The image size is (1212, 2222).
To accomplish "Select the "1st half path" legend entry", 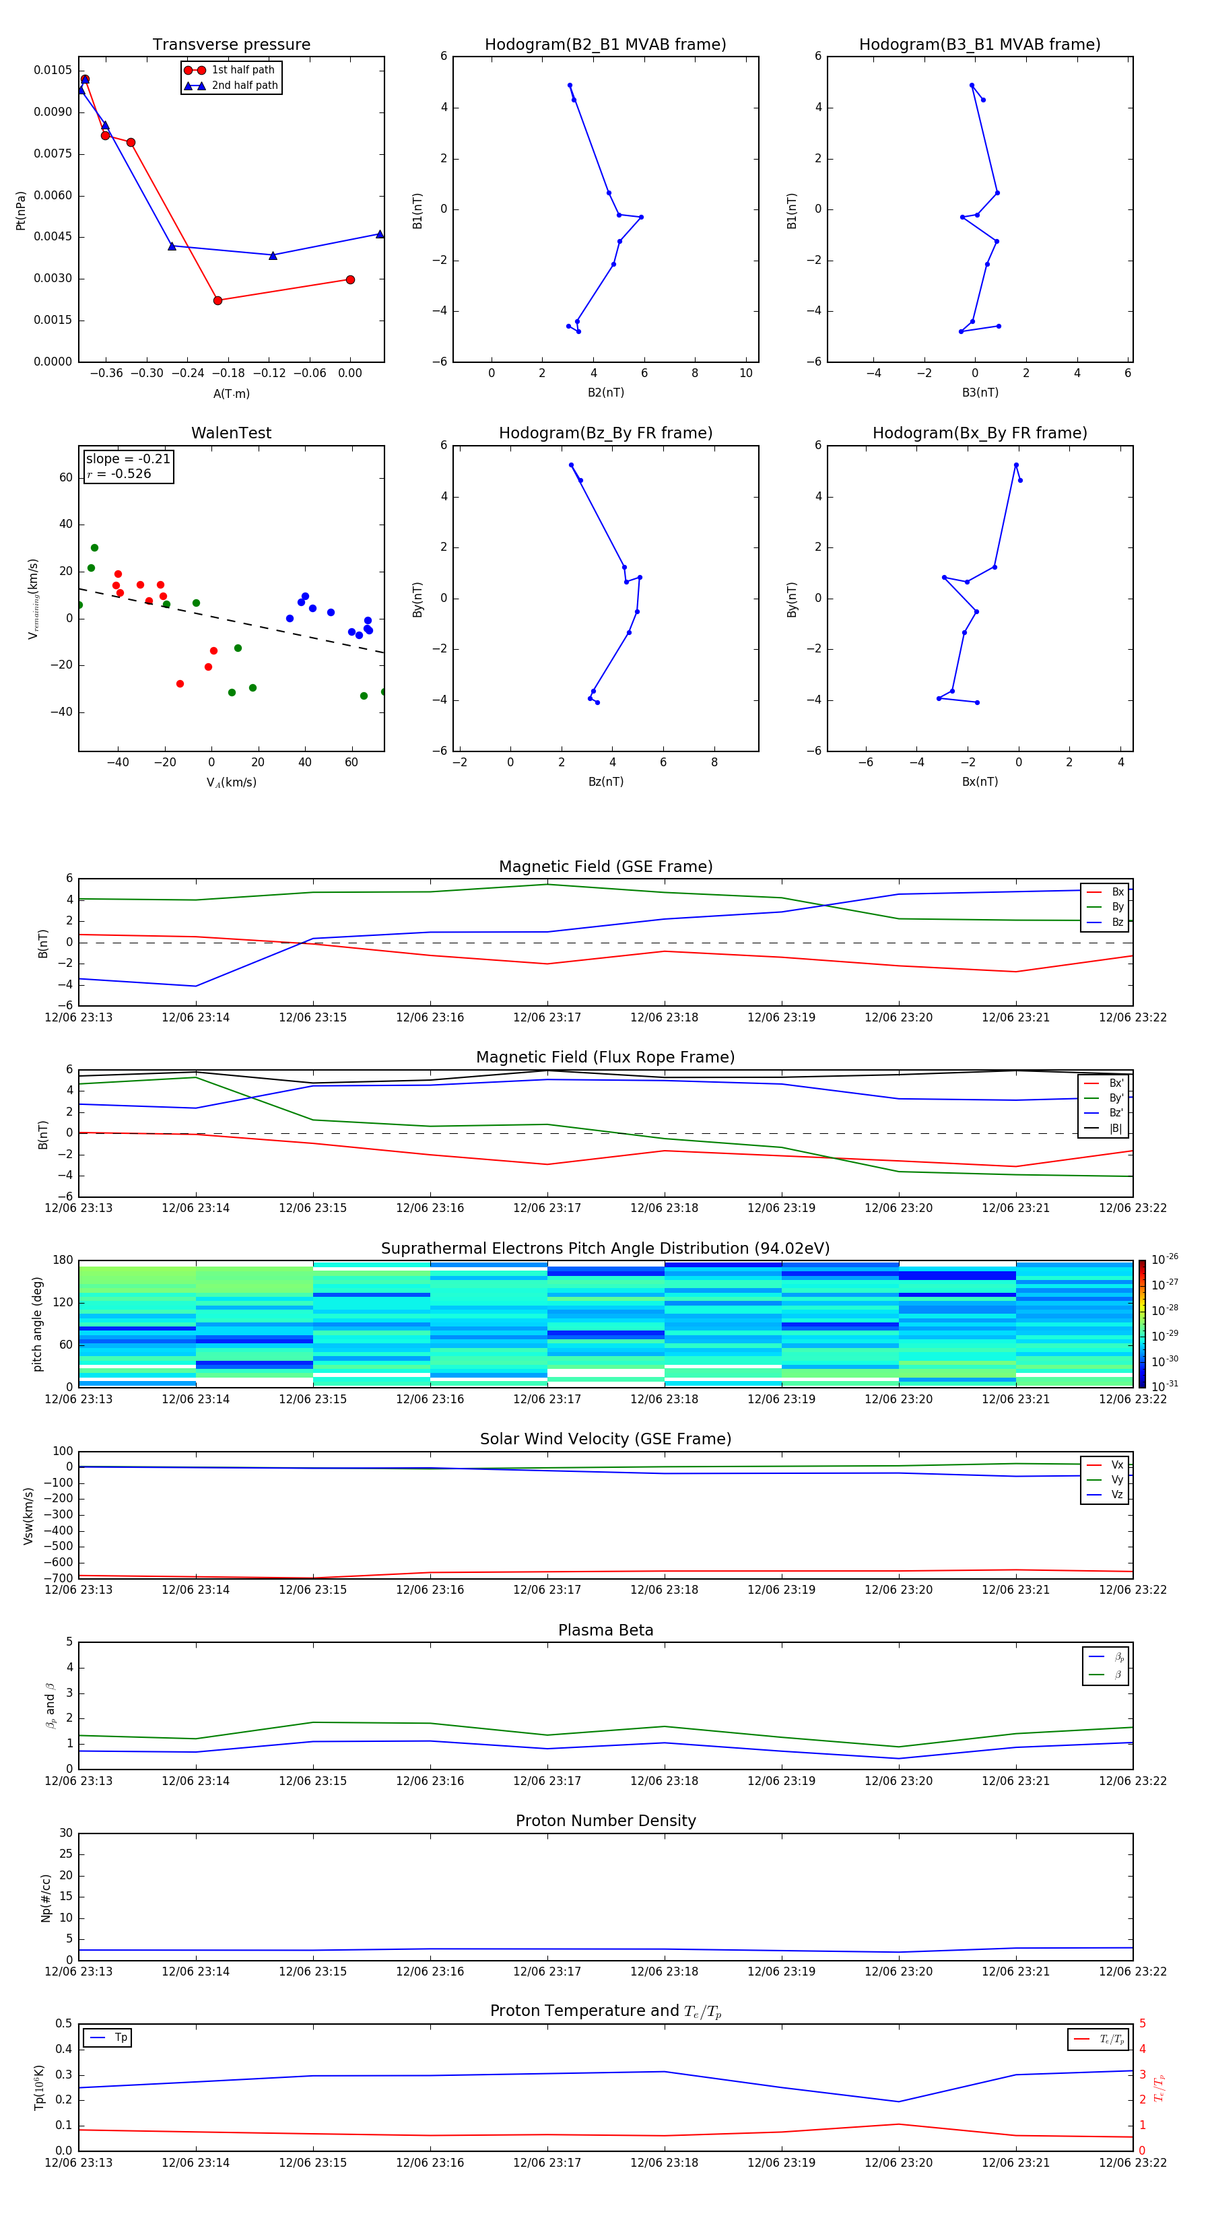I will [x=230, y=70].
